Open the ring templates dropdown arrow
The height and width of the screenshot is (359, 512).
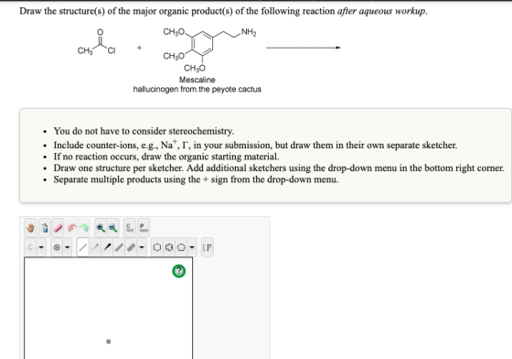(192, 247)
